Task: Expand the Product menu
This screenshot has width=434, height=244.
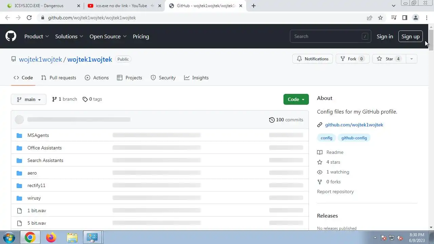Action: tap(37, 36)
